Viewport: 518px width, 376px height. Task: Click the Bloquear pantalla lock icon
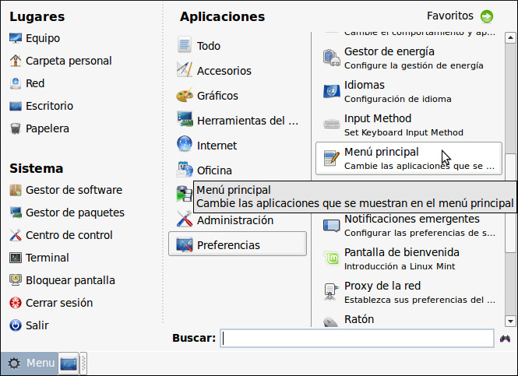click(x=16, y=280)
